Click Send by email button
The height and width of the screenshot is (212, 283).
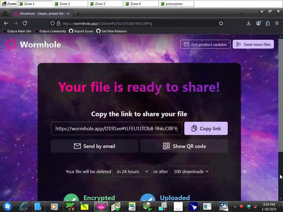coord(95,146)
